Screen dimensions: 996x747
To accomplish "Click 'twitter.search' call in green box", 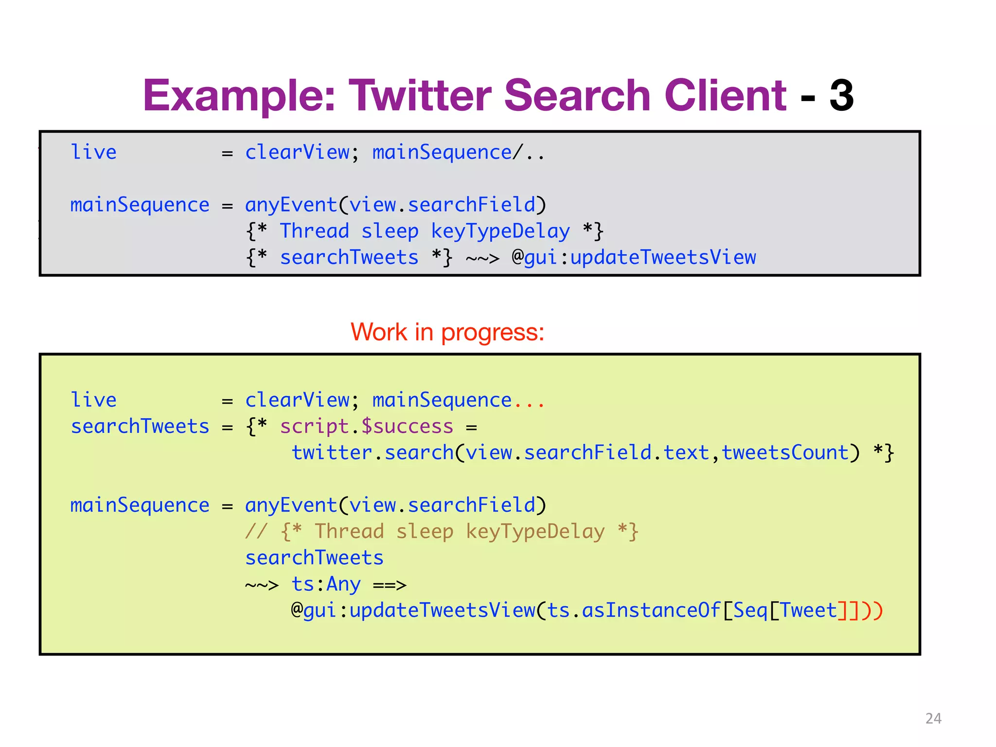I will 372,453.
